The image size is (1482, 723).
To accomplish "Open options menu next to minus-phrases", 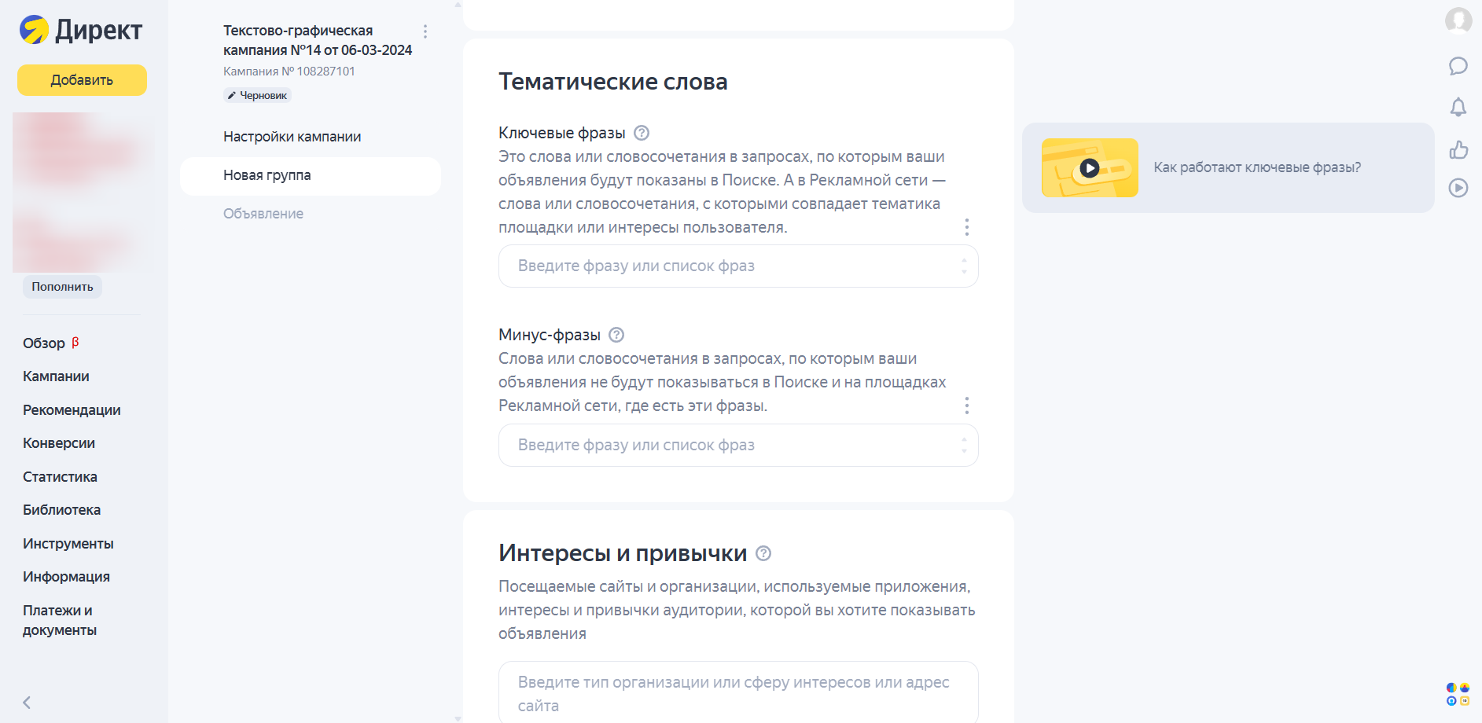I will click(x=966, y=406).
